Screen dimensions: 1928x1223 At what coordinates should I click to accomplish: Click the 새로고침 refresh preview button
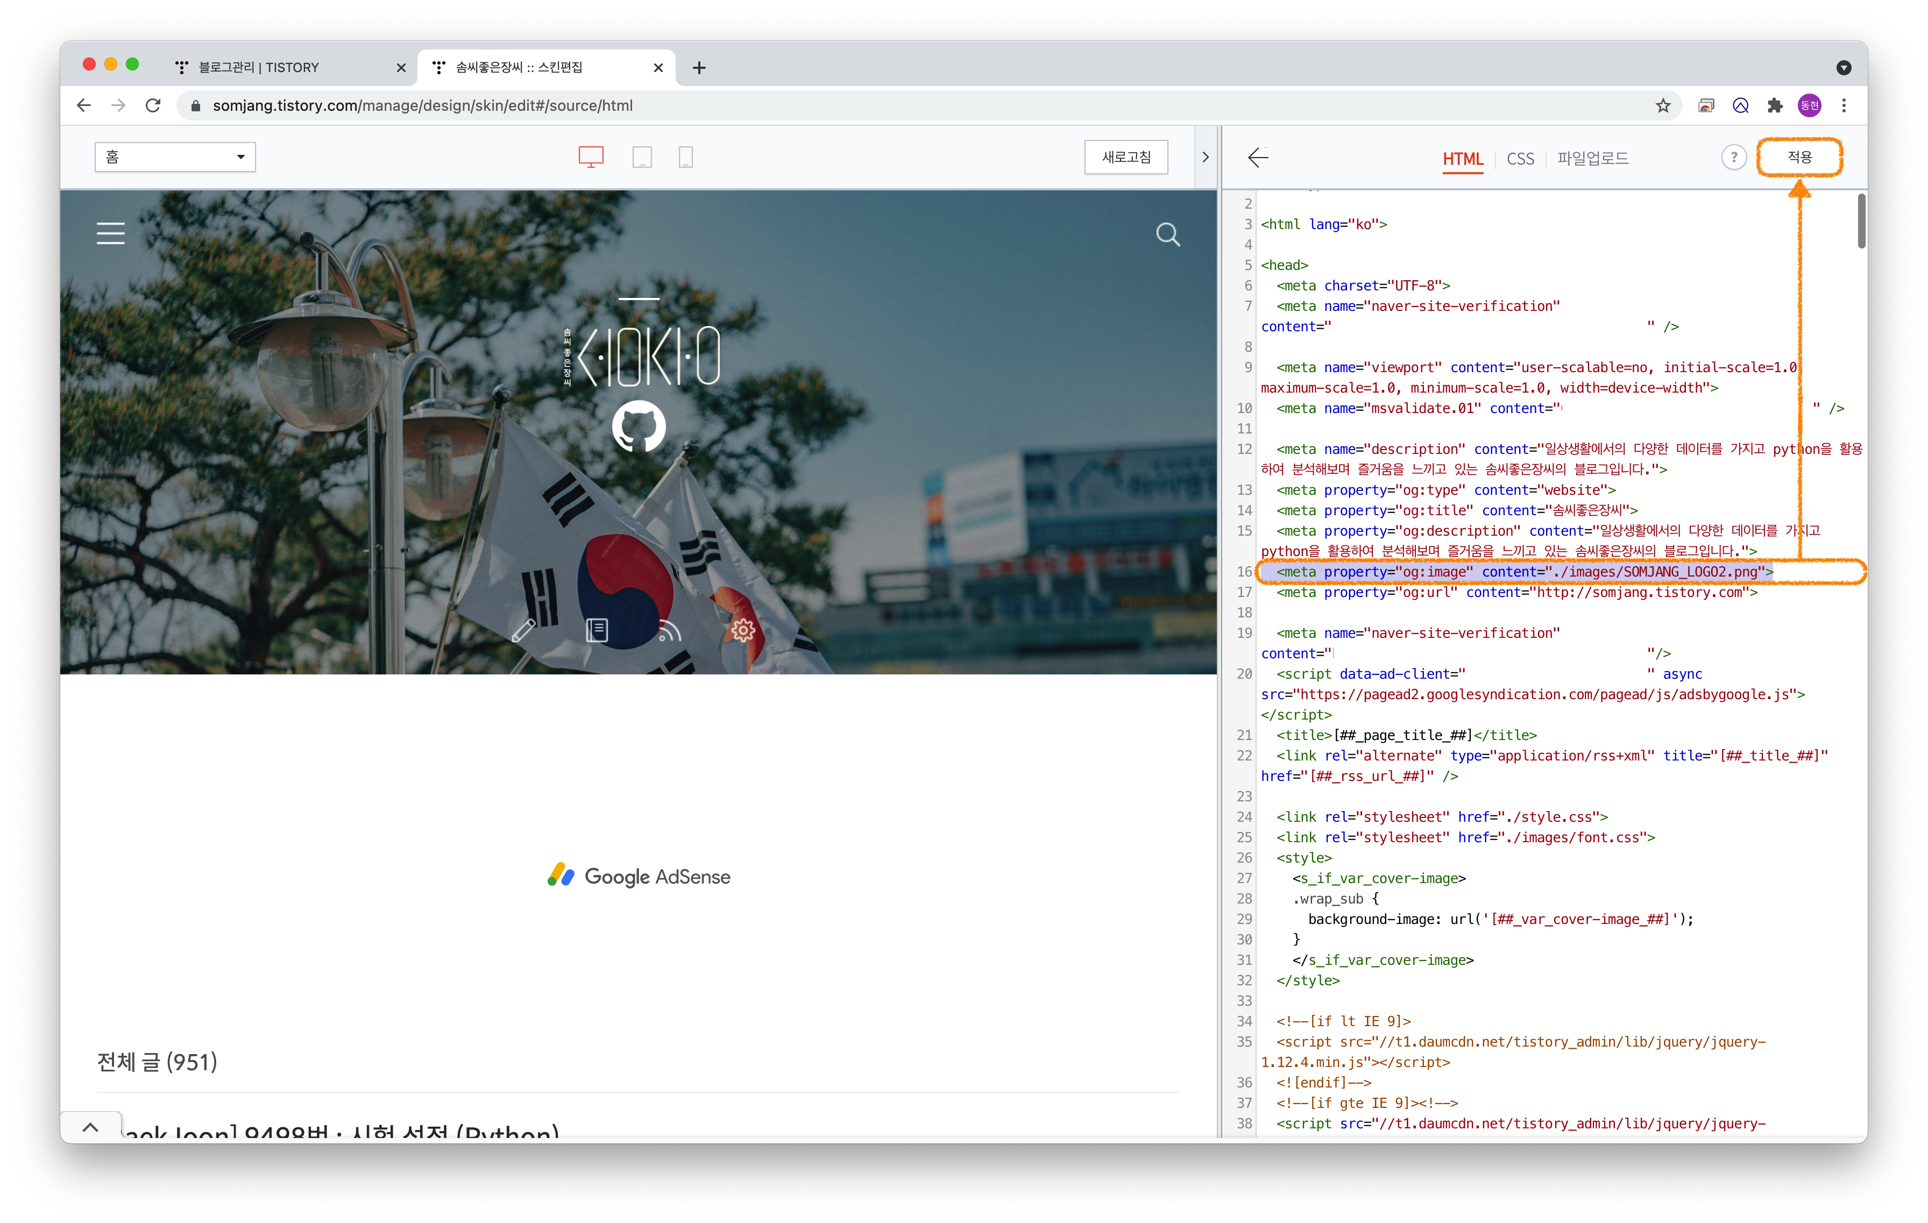tap(1126, 157)
